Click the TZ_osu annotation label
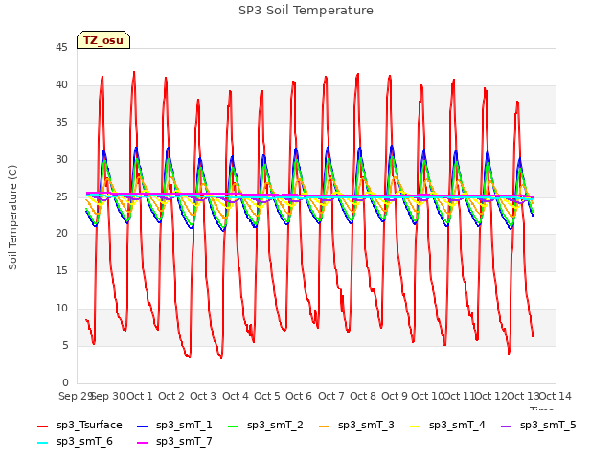 [x=103, y=40]
